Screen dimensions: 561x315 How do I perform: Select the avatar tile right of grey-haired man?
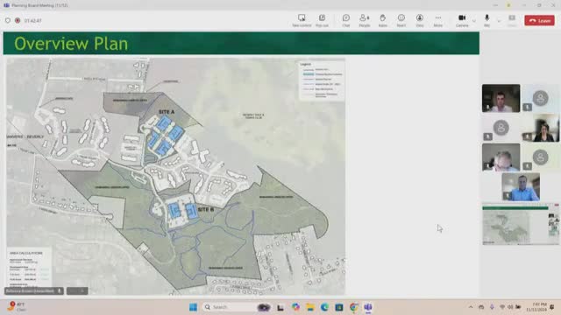point(540,157)
